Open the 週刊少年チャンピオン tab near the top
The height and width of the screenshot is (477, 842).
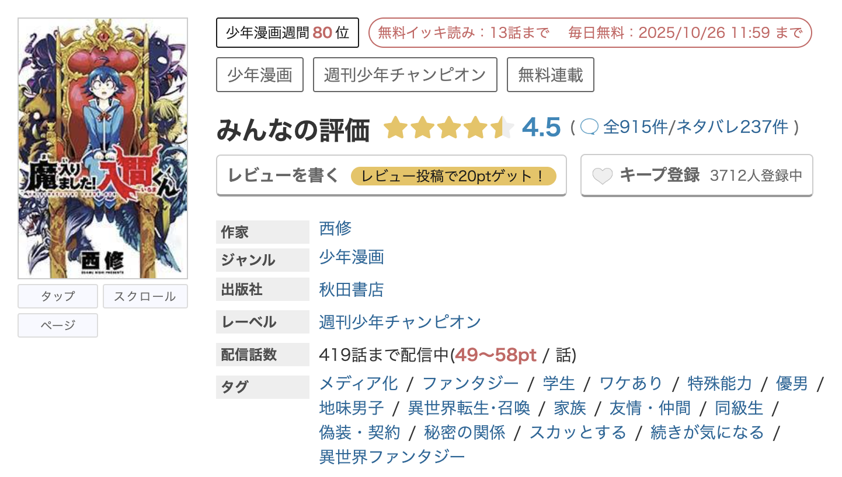click(x=405, y=75)
